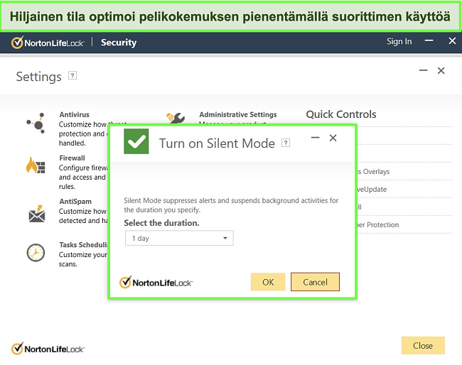462x365 pixels.
Task: Click the Settings page title
Action: tap(39, 77)
